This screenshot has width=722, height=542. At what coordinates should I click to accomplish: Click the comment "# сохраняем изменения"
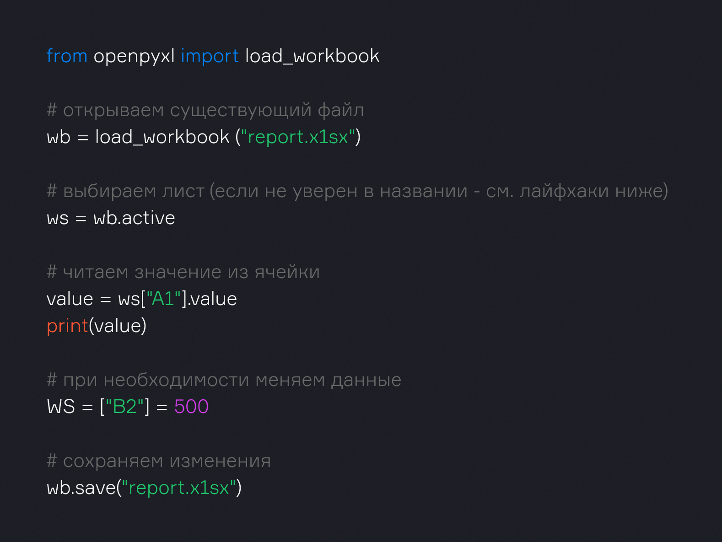pos(158,461)
